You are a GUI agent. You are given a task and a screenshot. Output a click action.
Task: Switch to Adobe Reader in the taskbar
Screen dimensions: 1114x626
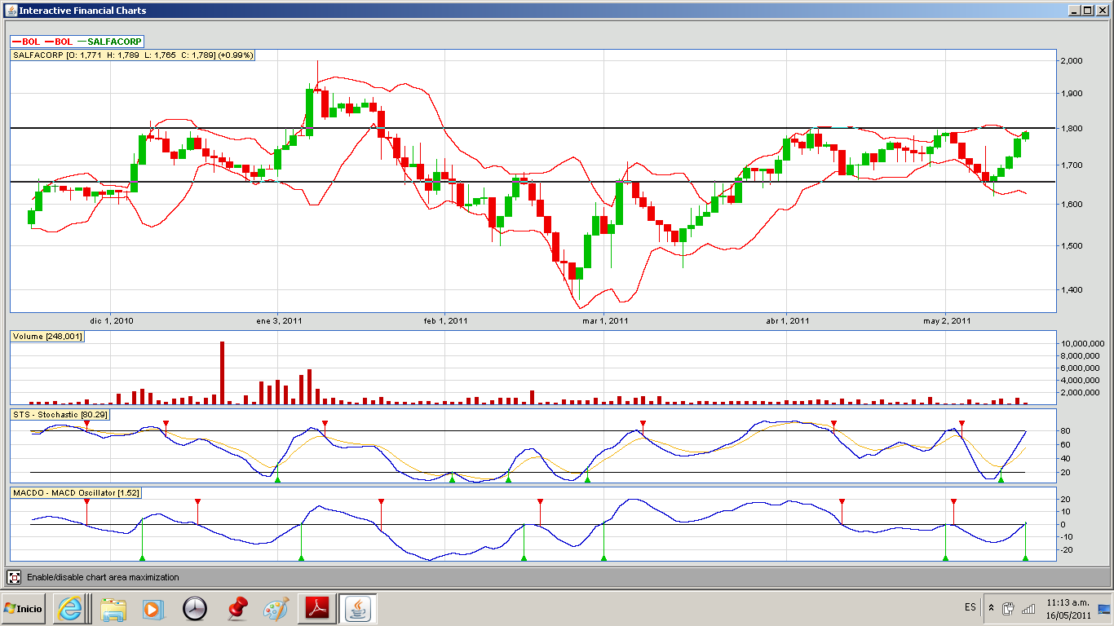click(316, 608)
